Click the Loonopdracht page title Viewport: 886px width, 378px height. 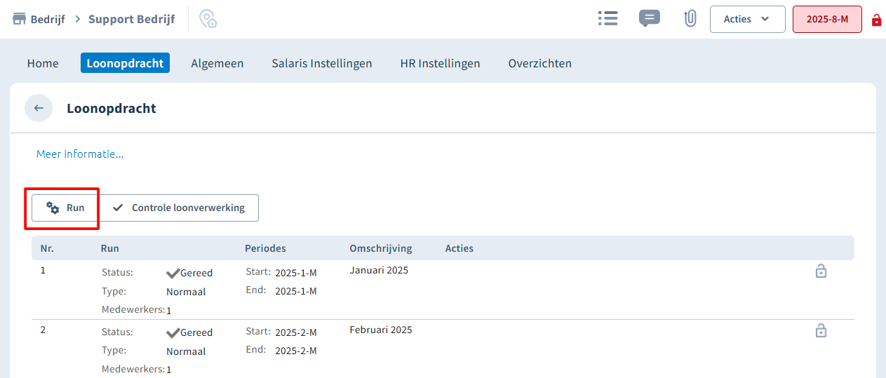[112, 108]
